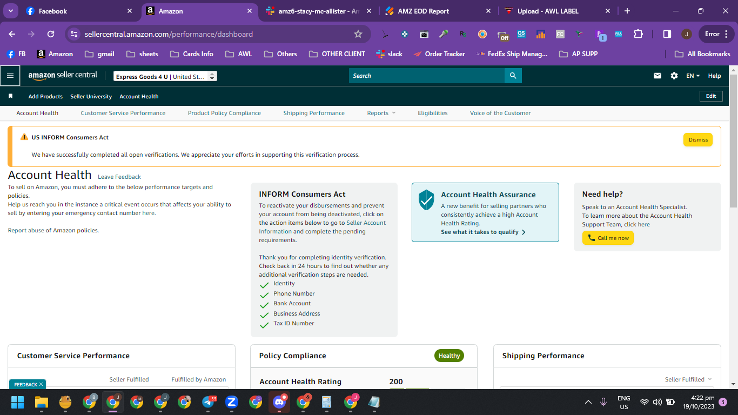This screenshot has height=415, width=738.
Task: Open File Explorer from the taskbar
Action: click(x=42, y=402)
